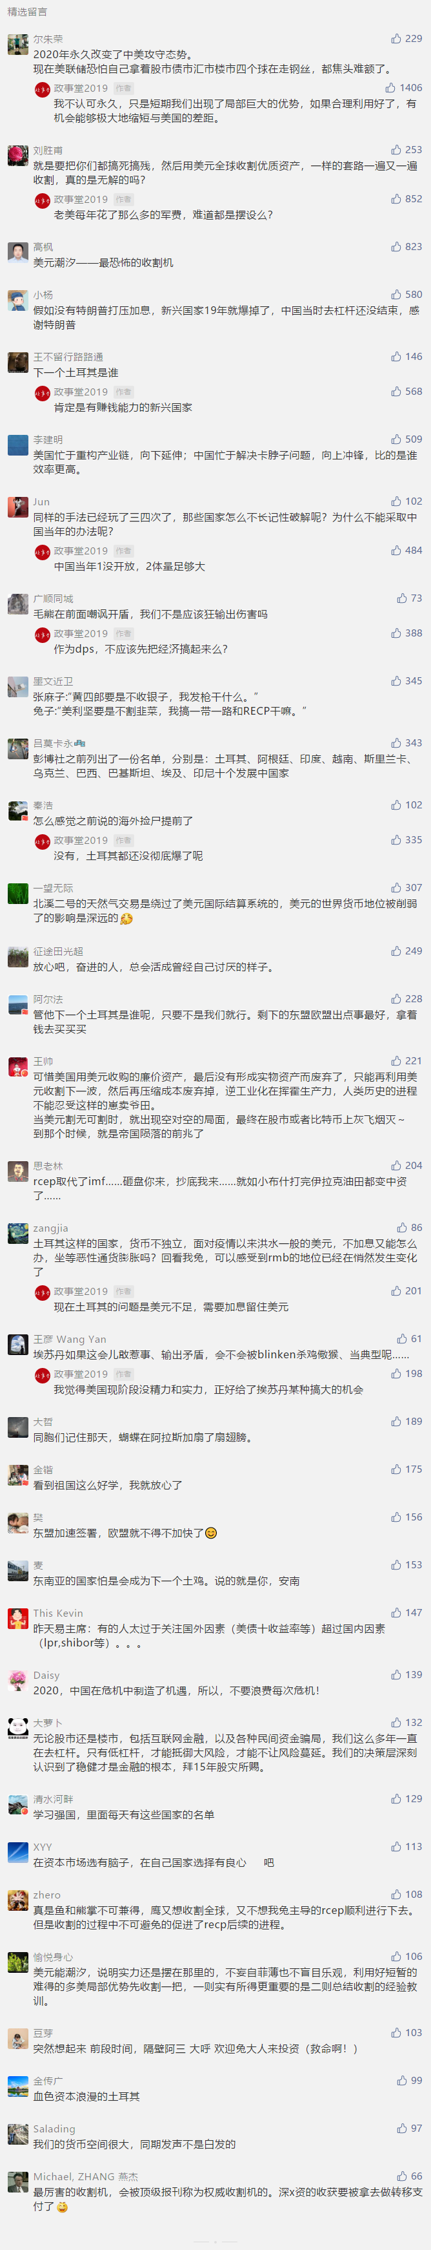This screenshot has height=2250, width=431.
Task: Like 一望无际's comment about 北溪二号
Action: pos(396,887)
